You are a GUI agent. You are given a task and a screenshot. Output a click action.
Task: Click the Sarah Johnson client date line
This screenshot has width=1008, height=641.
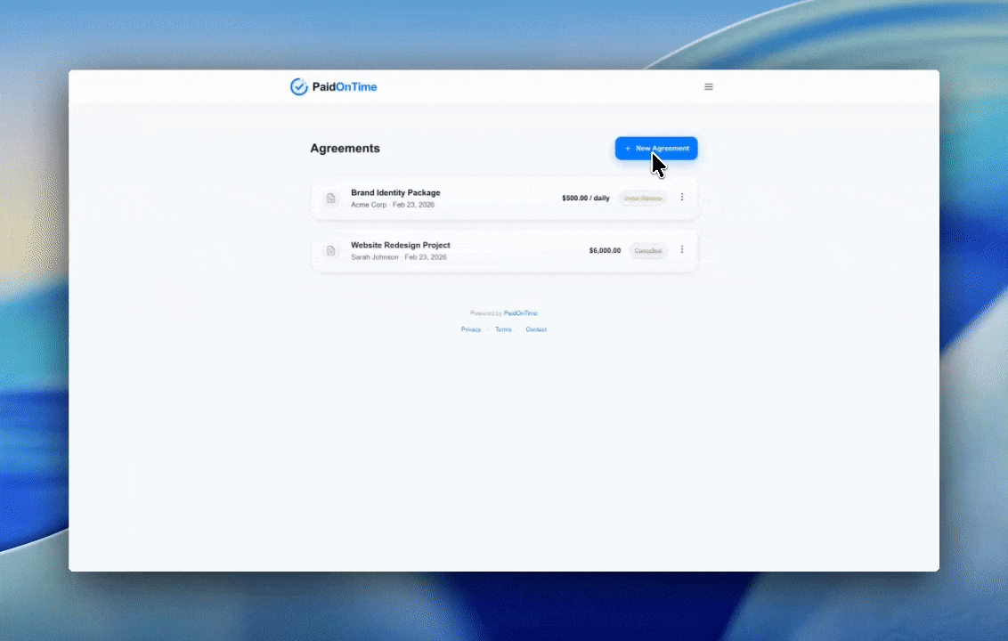tap(398, 257)
